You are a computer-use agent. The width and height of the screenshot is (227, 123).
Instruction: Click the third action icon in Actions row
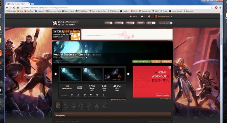(x=85, y=95)
